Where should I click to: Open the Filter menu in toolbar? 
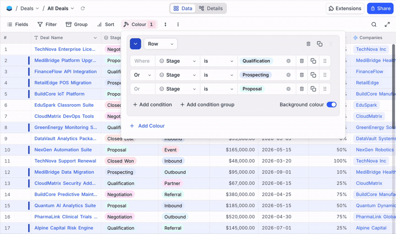47,25
